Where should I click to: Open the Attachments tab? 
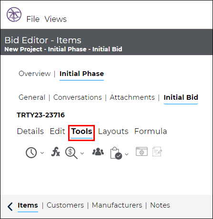pos(132,97)
